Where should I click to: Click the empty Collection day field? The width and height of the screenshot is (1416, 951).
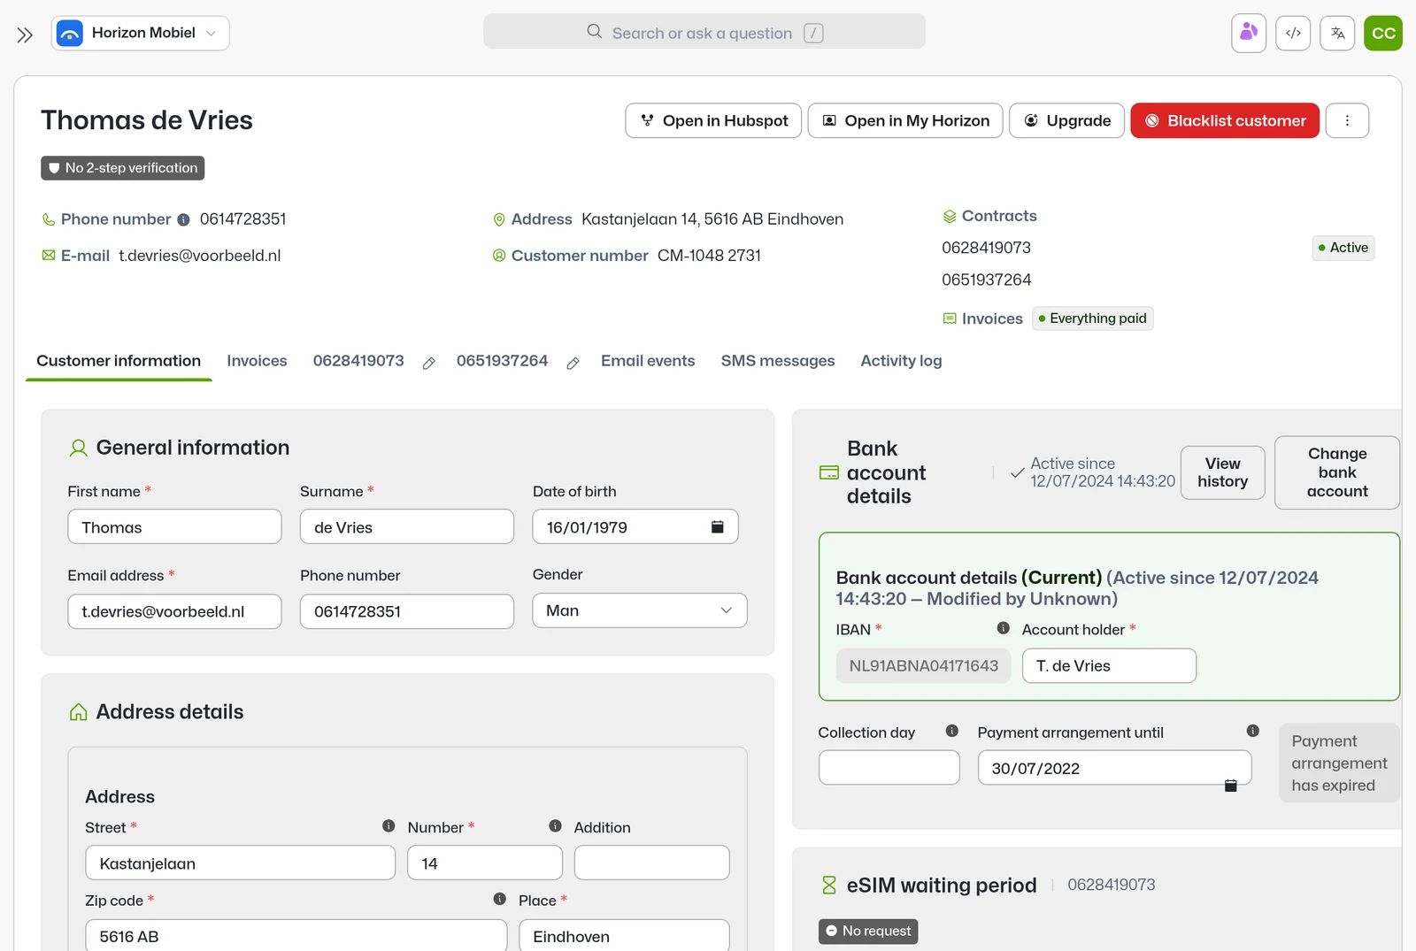point(889,768)
